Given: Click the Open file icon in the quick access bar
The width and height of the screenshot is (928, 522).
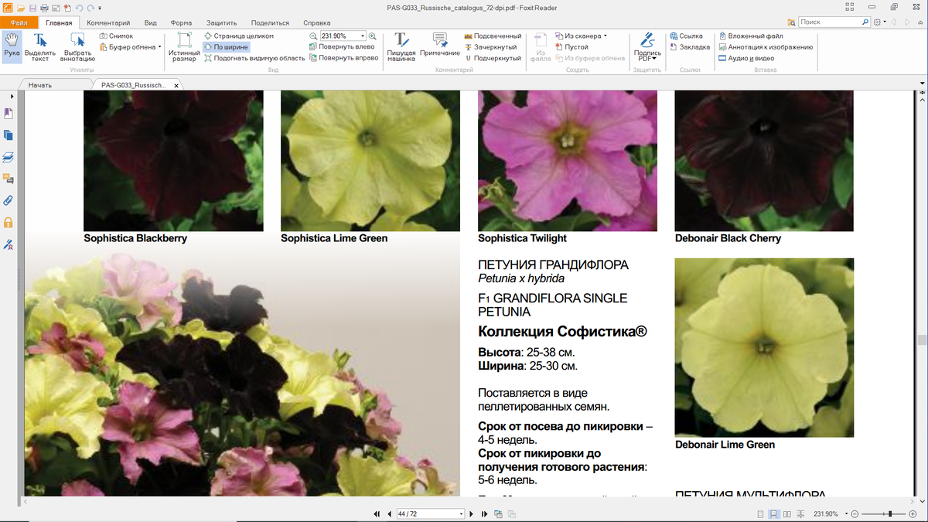Looking at the screenshot, I should (x=19, y=7).
